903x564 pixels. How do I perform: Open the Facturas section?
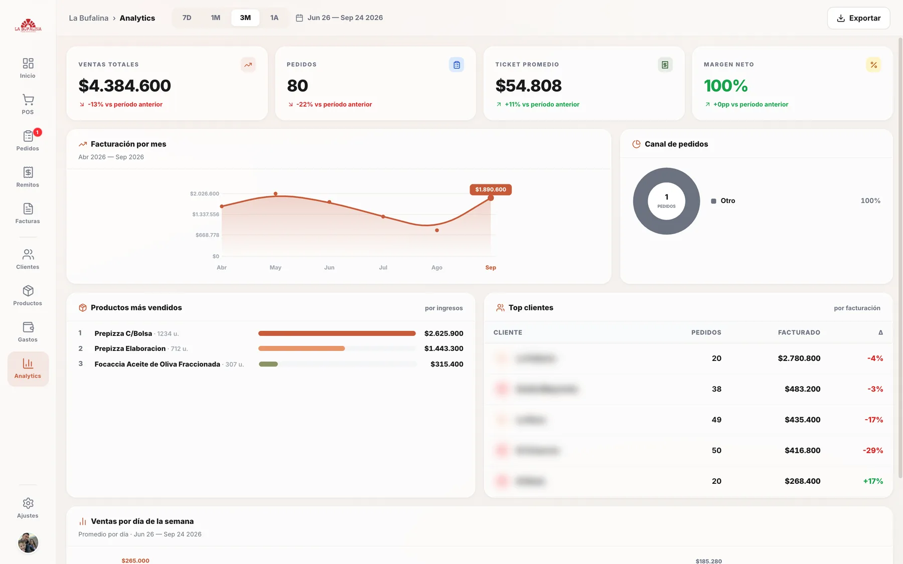28,214
